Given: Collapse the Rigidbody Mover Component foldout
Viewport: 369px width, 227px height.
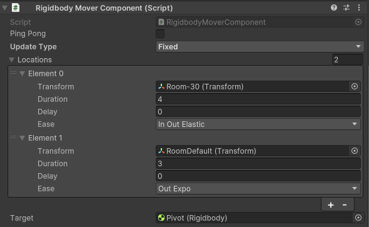Looking at the screenshot, I should pos(4,8).
